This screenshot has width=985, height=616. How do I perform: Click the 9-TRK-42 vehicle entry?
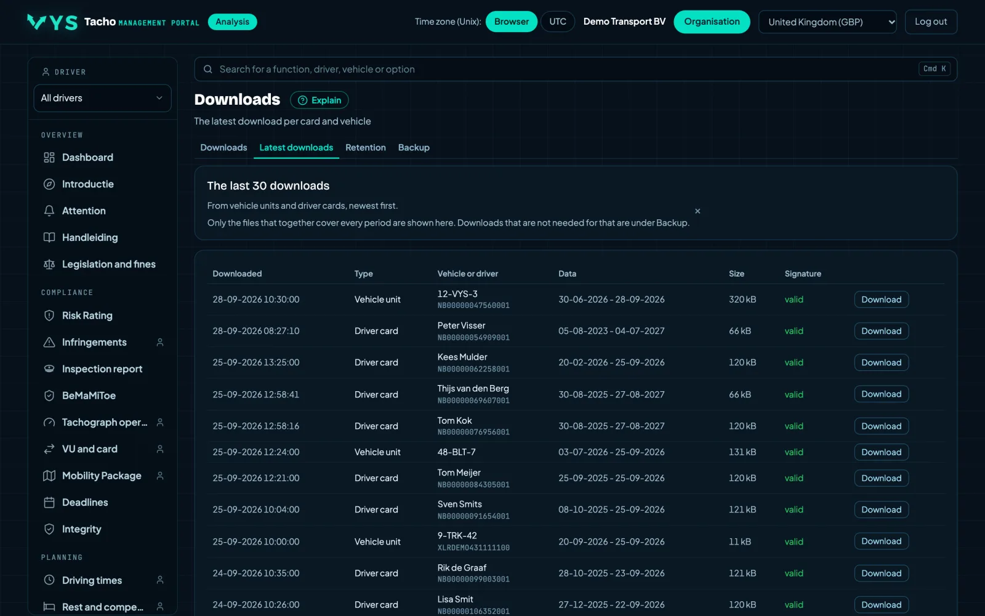coord(457,536)
